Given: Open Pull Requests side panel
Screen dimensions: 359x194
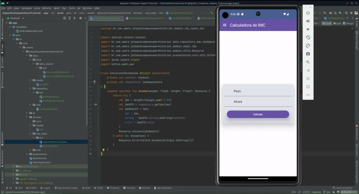Looking at the screenshot, I should click(2, 79).
